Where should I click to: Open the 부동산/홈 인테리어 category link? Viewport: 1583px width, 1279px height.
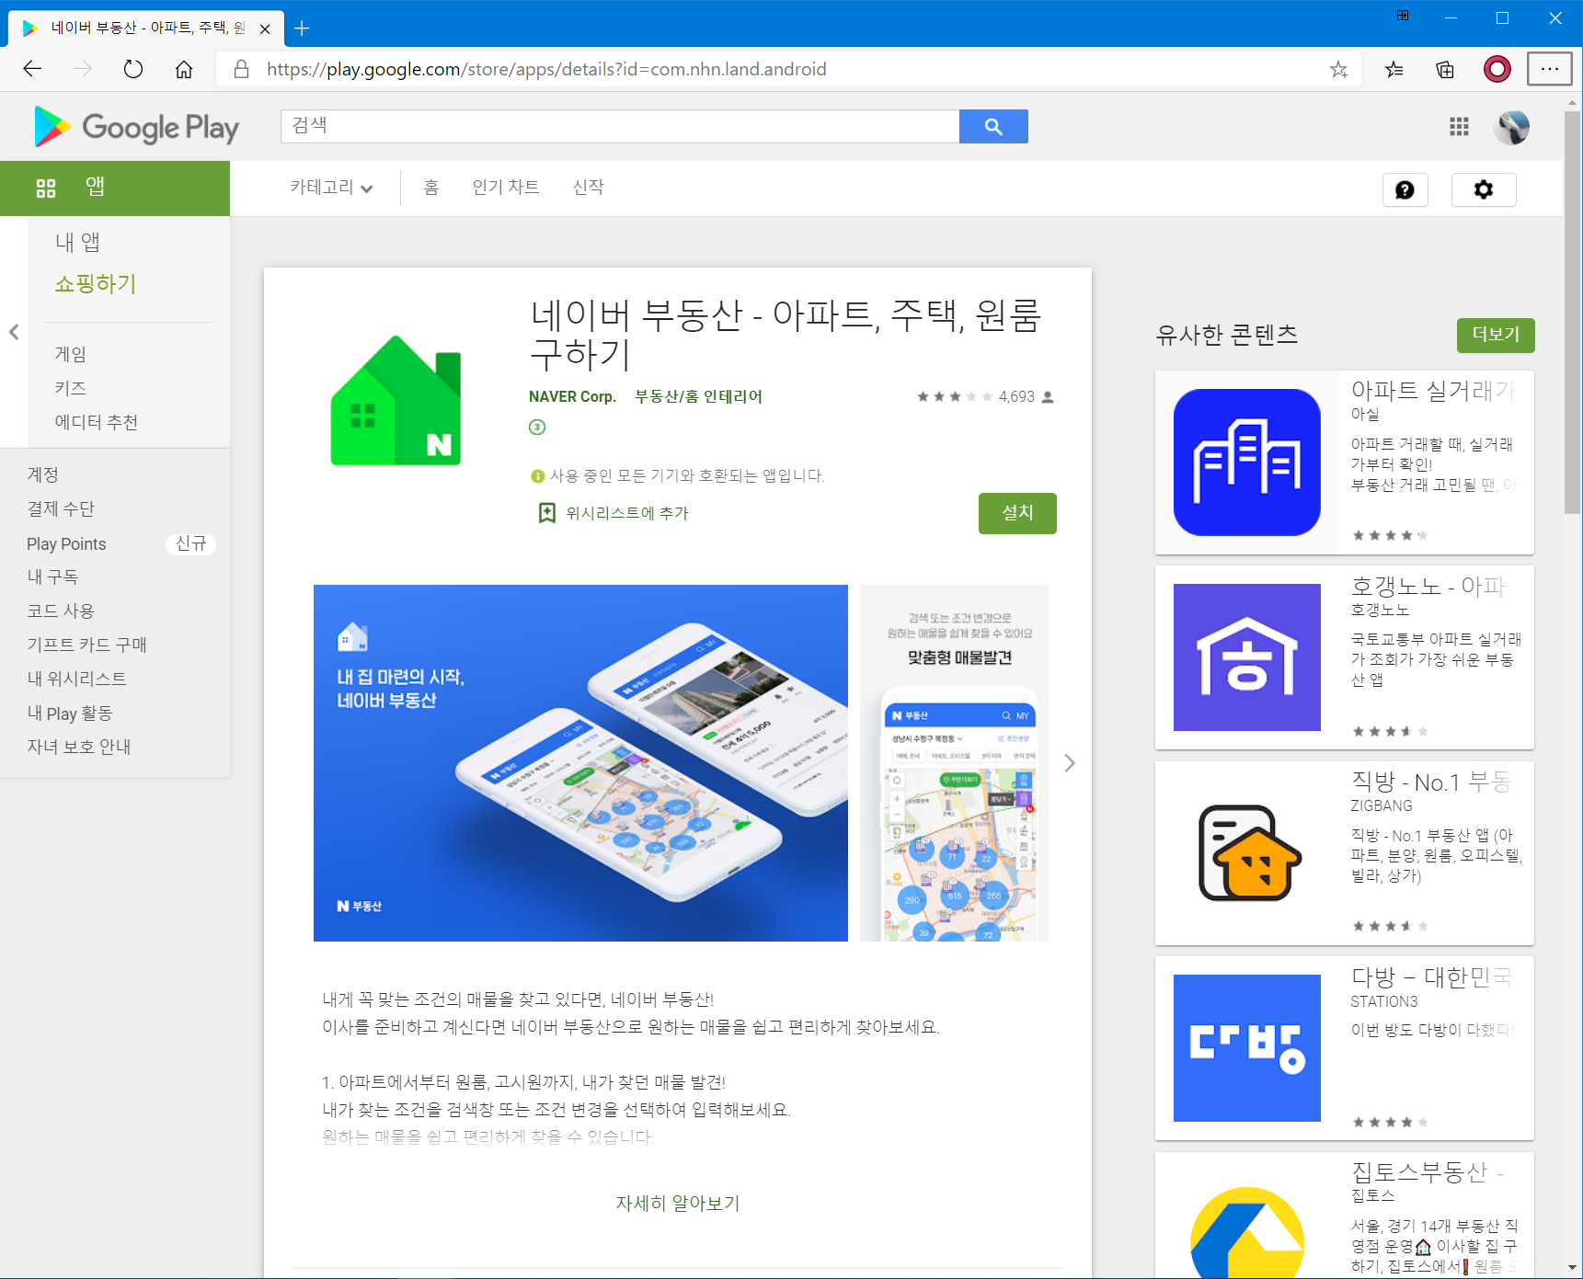(x=699, y=396)
